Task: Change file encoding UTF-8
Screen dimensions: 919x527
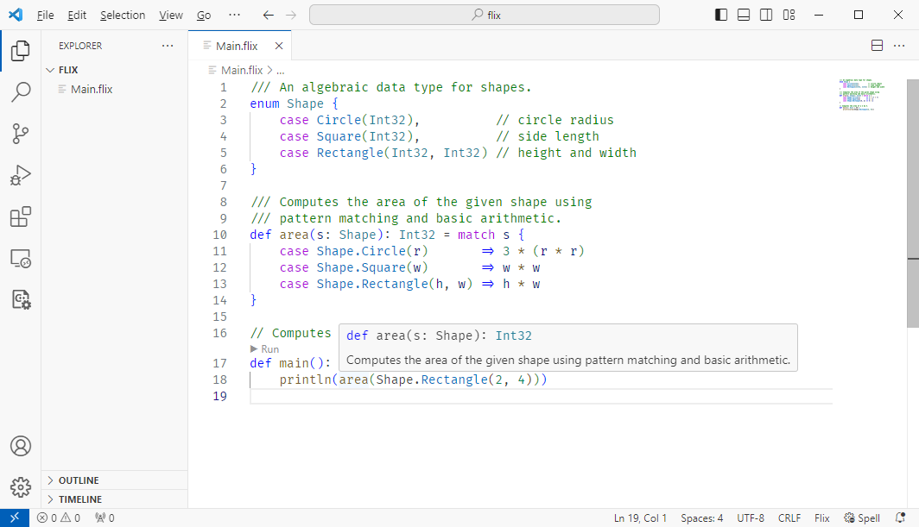Action: pos(751,518)
